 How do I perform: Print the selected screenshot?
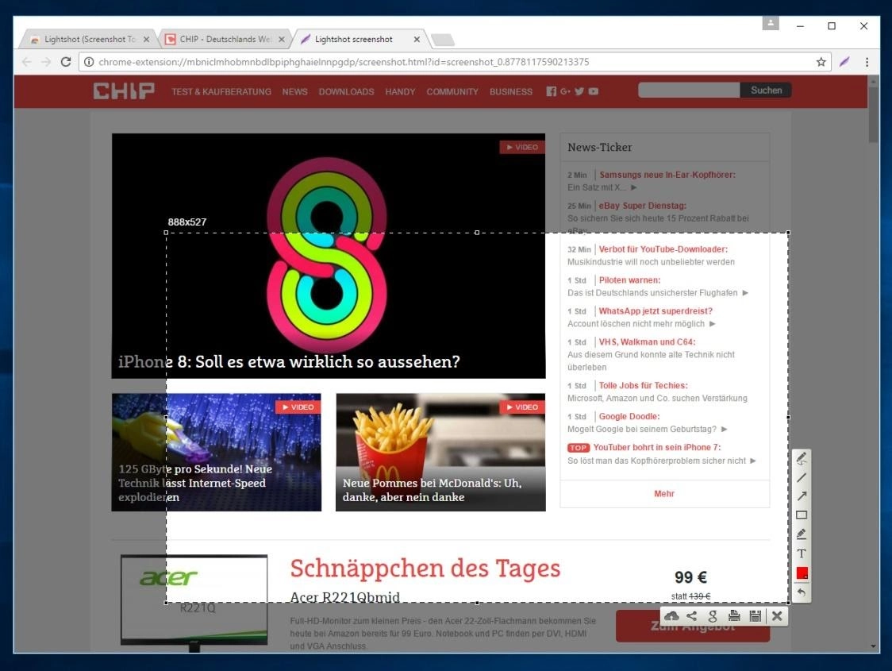click(734, 615)
